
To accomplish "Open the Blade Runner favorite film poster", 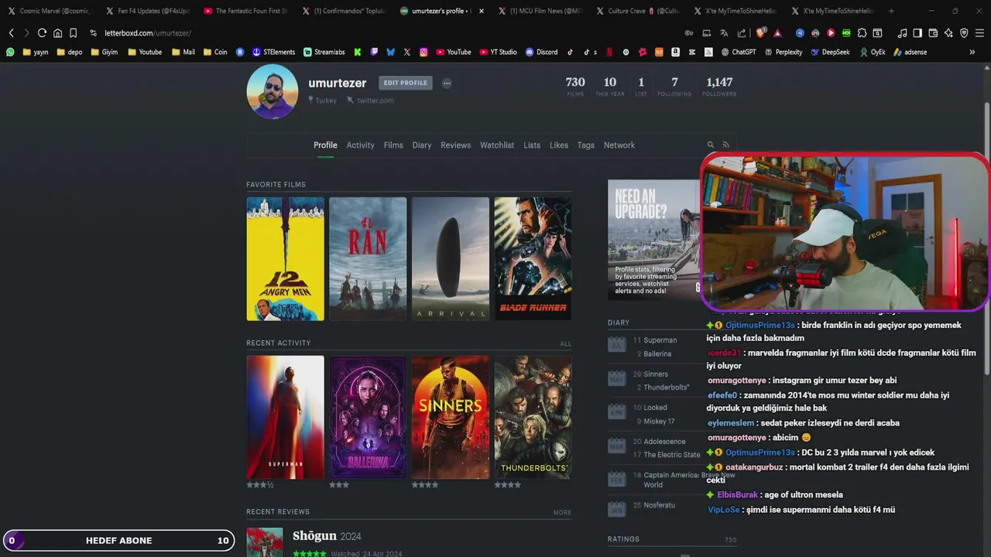I will point(533,258).
